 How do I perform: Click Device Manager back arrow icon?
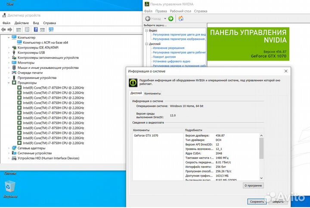pos(4,30)
